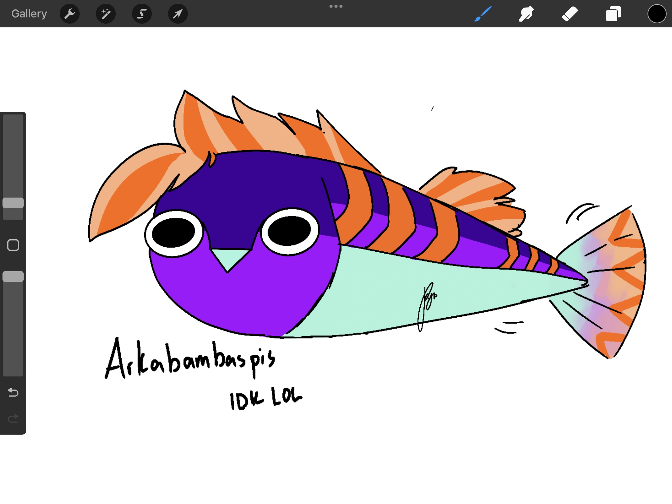This screenshot has height=504, width=672.
Task: Switch to the Smudge tool
Action: [526, 13]
